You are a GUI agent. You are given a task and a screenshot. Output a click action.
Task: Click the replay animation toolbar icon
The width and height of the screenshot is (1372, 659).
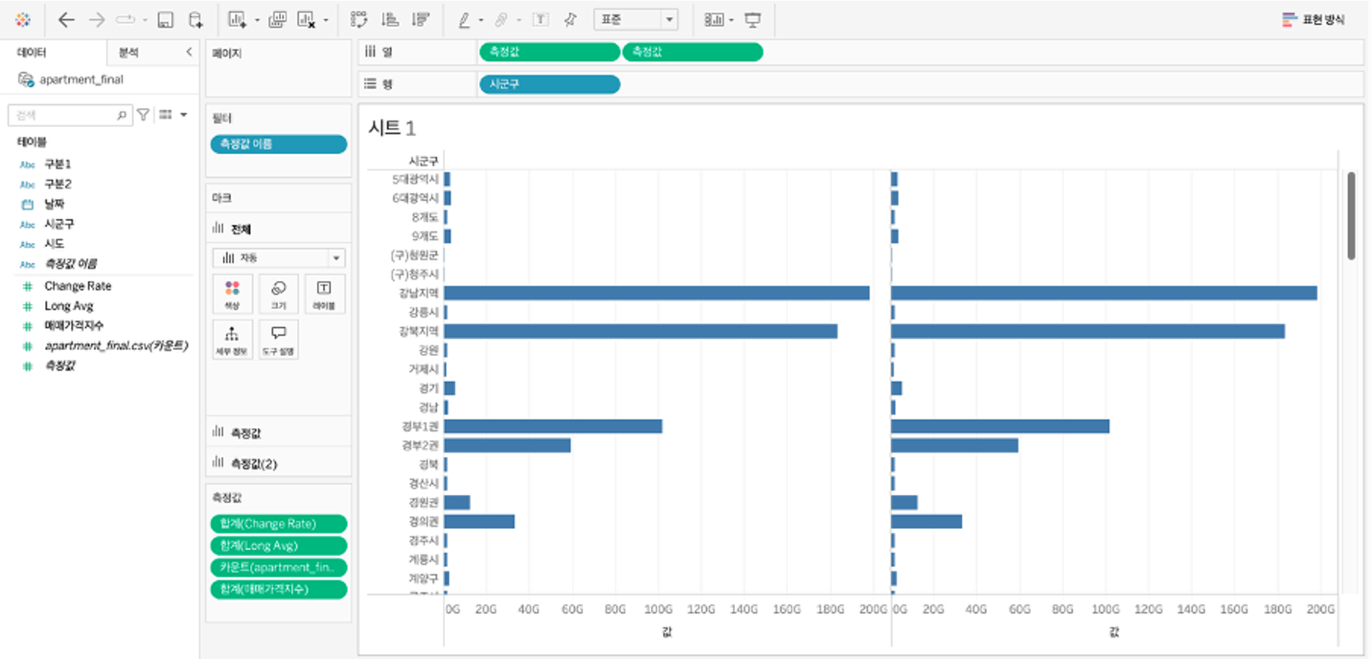126,20
